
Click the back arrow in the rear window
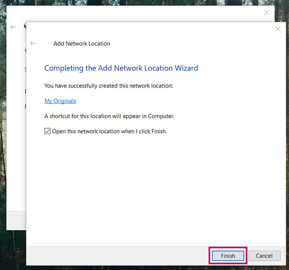pyautogui.click(x=13, y=27)
